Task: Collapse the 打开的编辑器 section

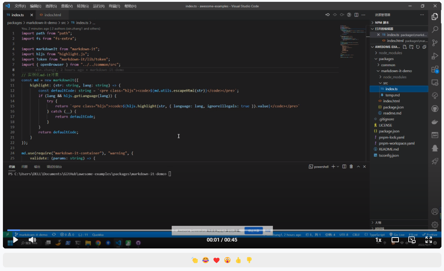Action: (x=399, y=29)
